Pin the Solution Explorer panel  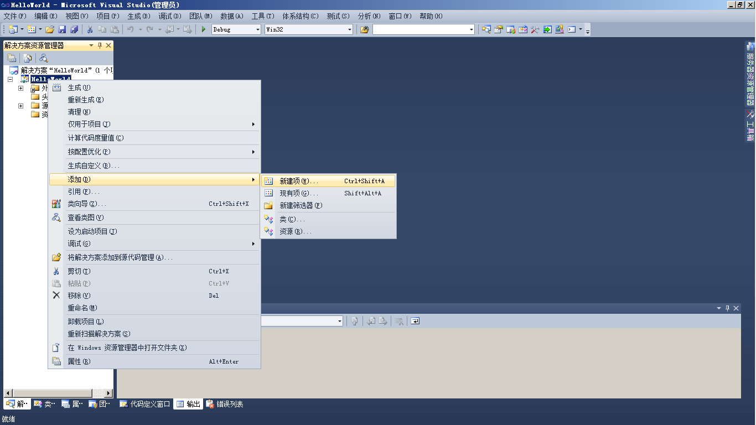coord(100,45)
